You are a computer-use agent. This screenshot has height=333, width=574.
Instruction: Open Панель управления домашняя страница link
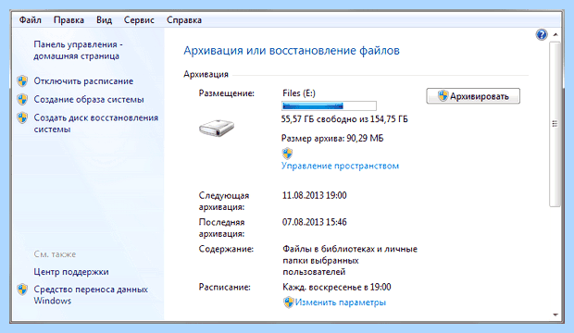(x=78, y=50)
